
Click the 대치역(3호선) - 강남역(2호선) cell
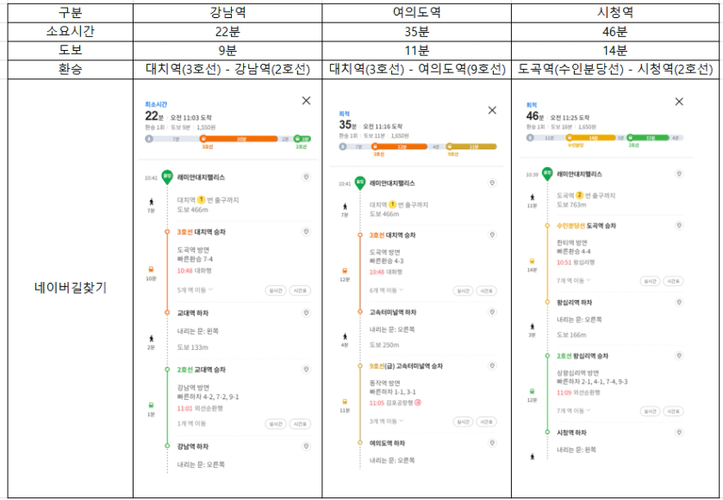coord(227,69)
